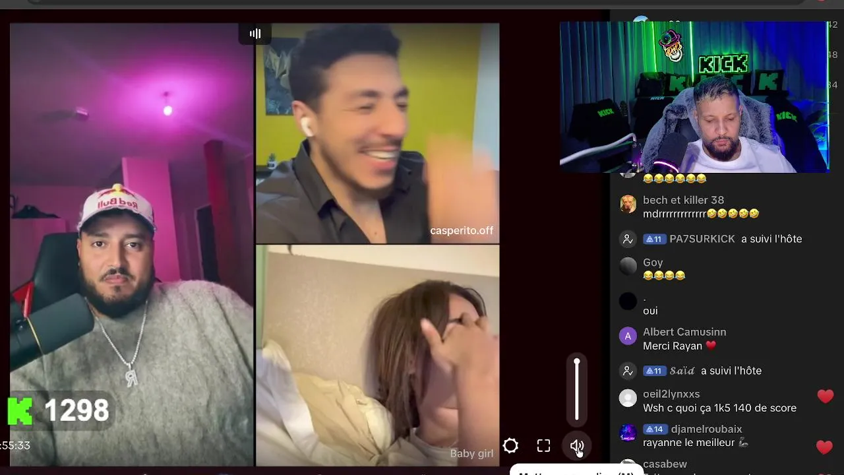Click the username oeil2lynxxs

pos(671,394)
